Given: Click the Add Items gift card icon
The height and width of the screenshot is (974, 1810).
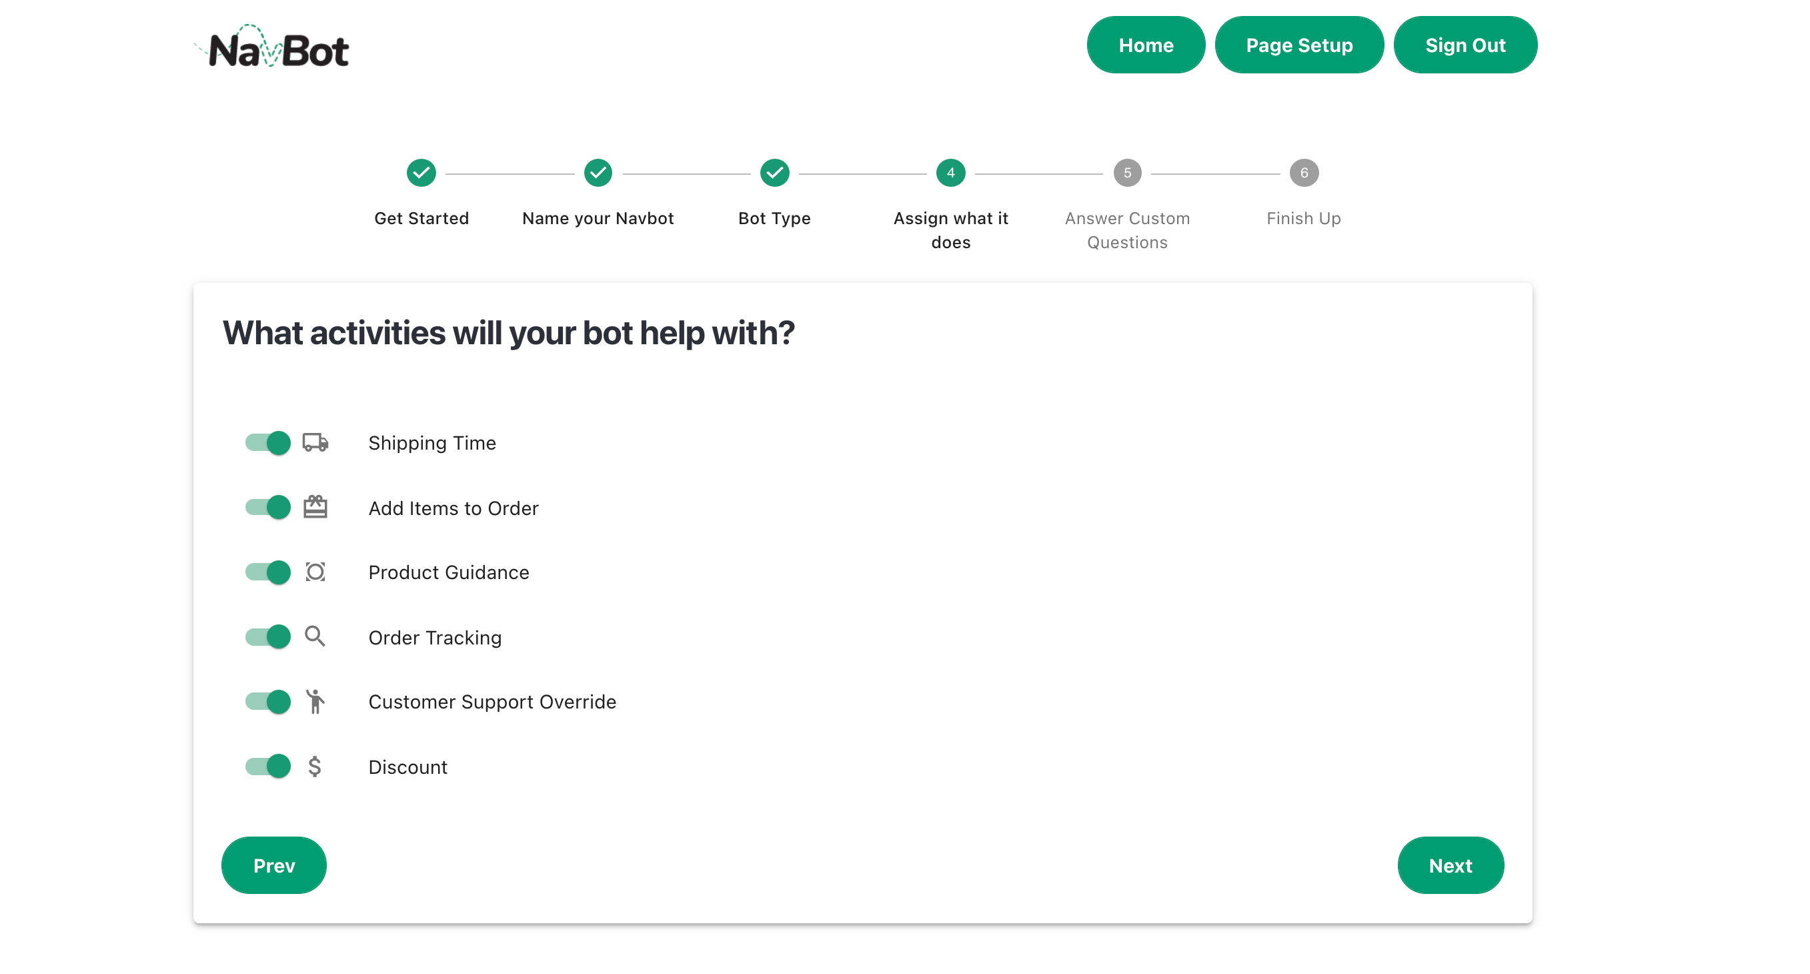Looking at the screenshot, I should (315, 508).
